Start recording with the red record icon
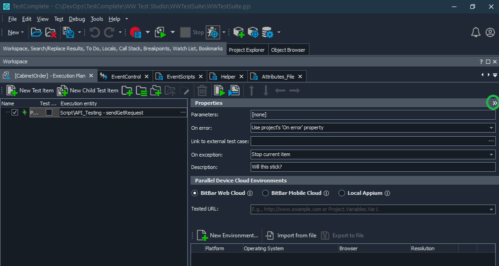 [135, 32]
